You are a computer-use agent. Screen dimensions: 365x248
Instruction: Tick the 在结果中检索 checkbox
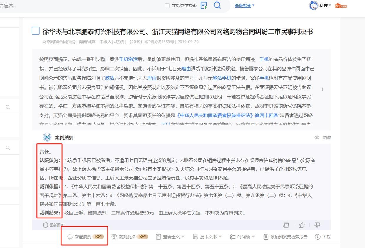167,6
